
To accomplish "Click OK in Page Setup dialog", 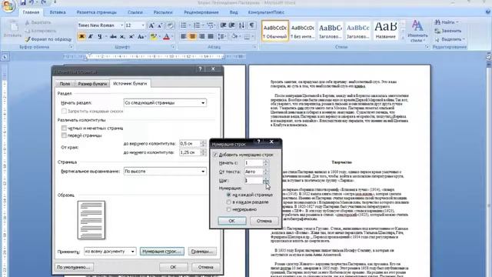I will (173, 267).
